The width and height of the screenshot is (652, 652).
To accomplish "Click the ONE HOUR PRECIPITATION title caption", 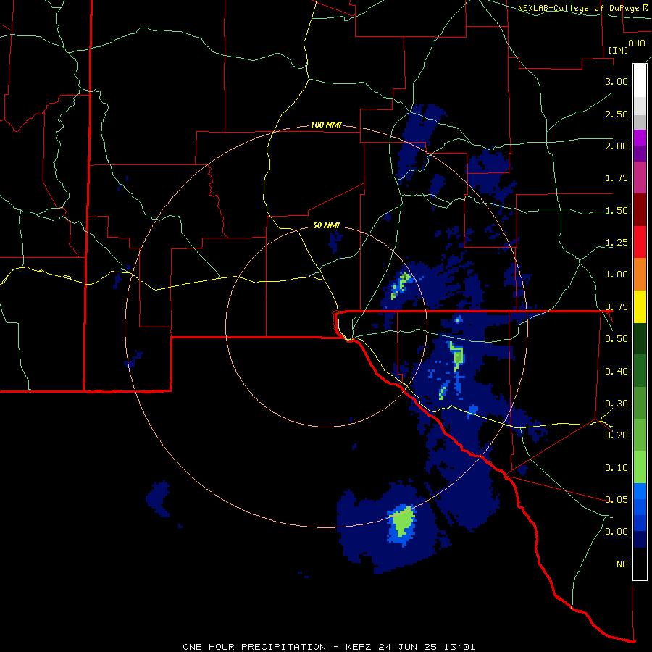I will tap(328, 647).
